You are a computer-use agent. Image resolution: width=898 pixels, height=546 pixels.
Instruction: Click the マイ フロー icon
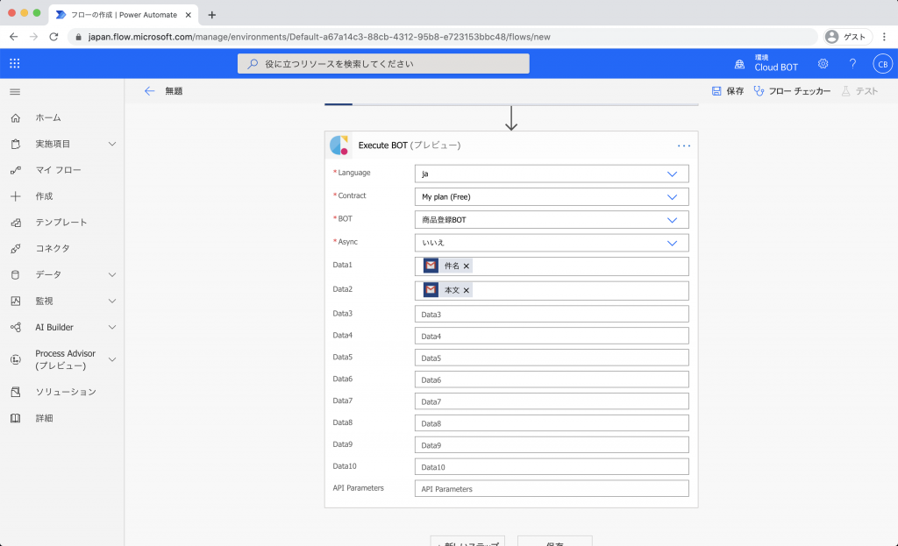coord(16,170)
